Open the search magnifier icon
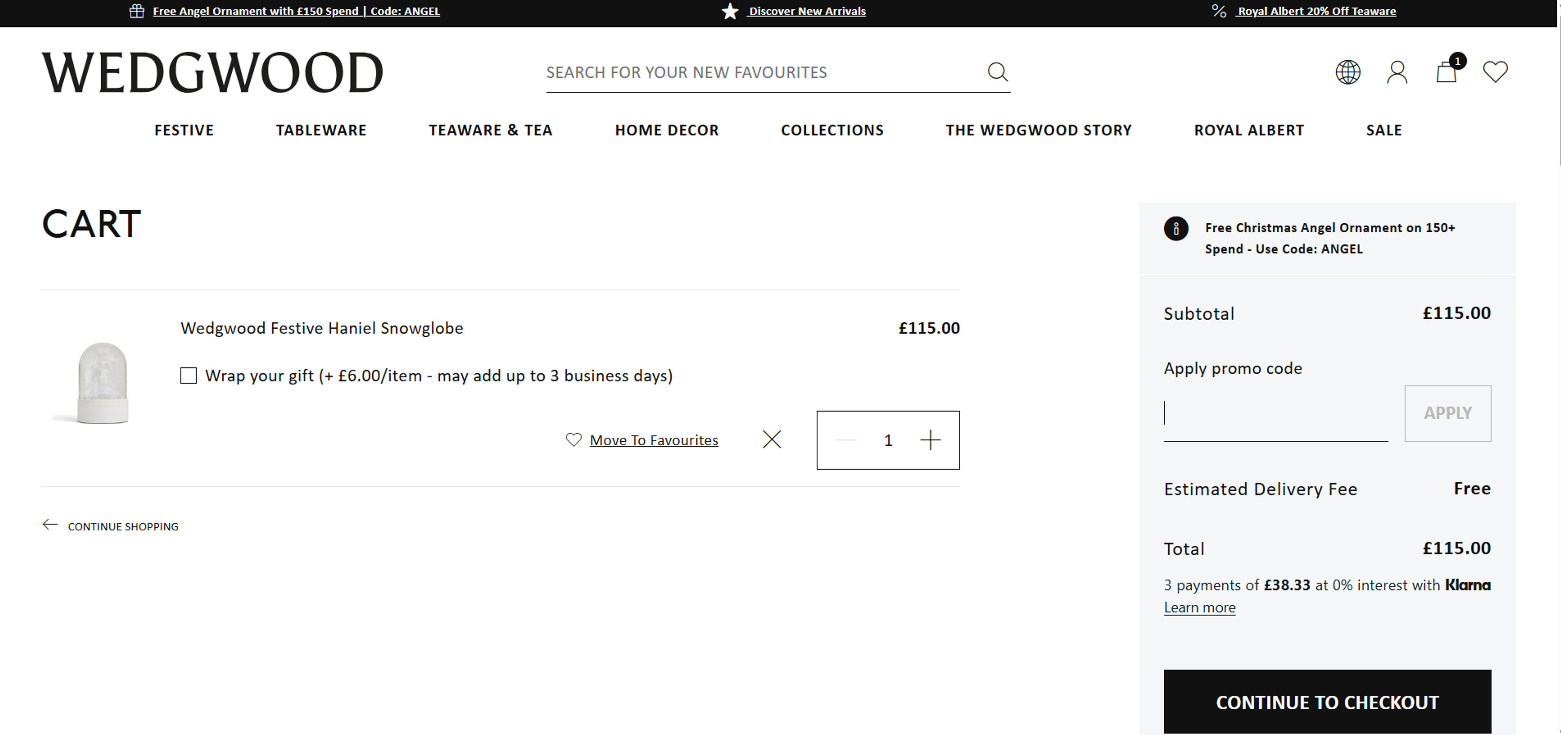 (x=998, y=72)
